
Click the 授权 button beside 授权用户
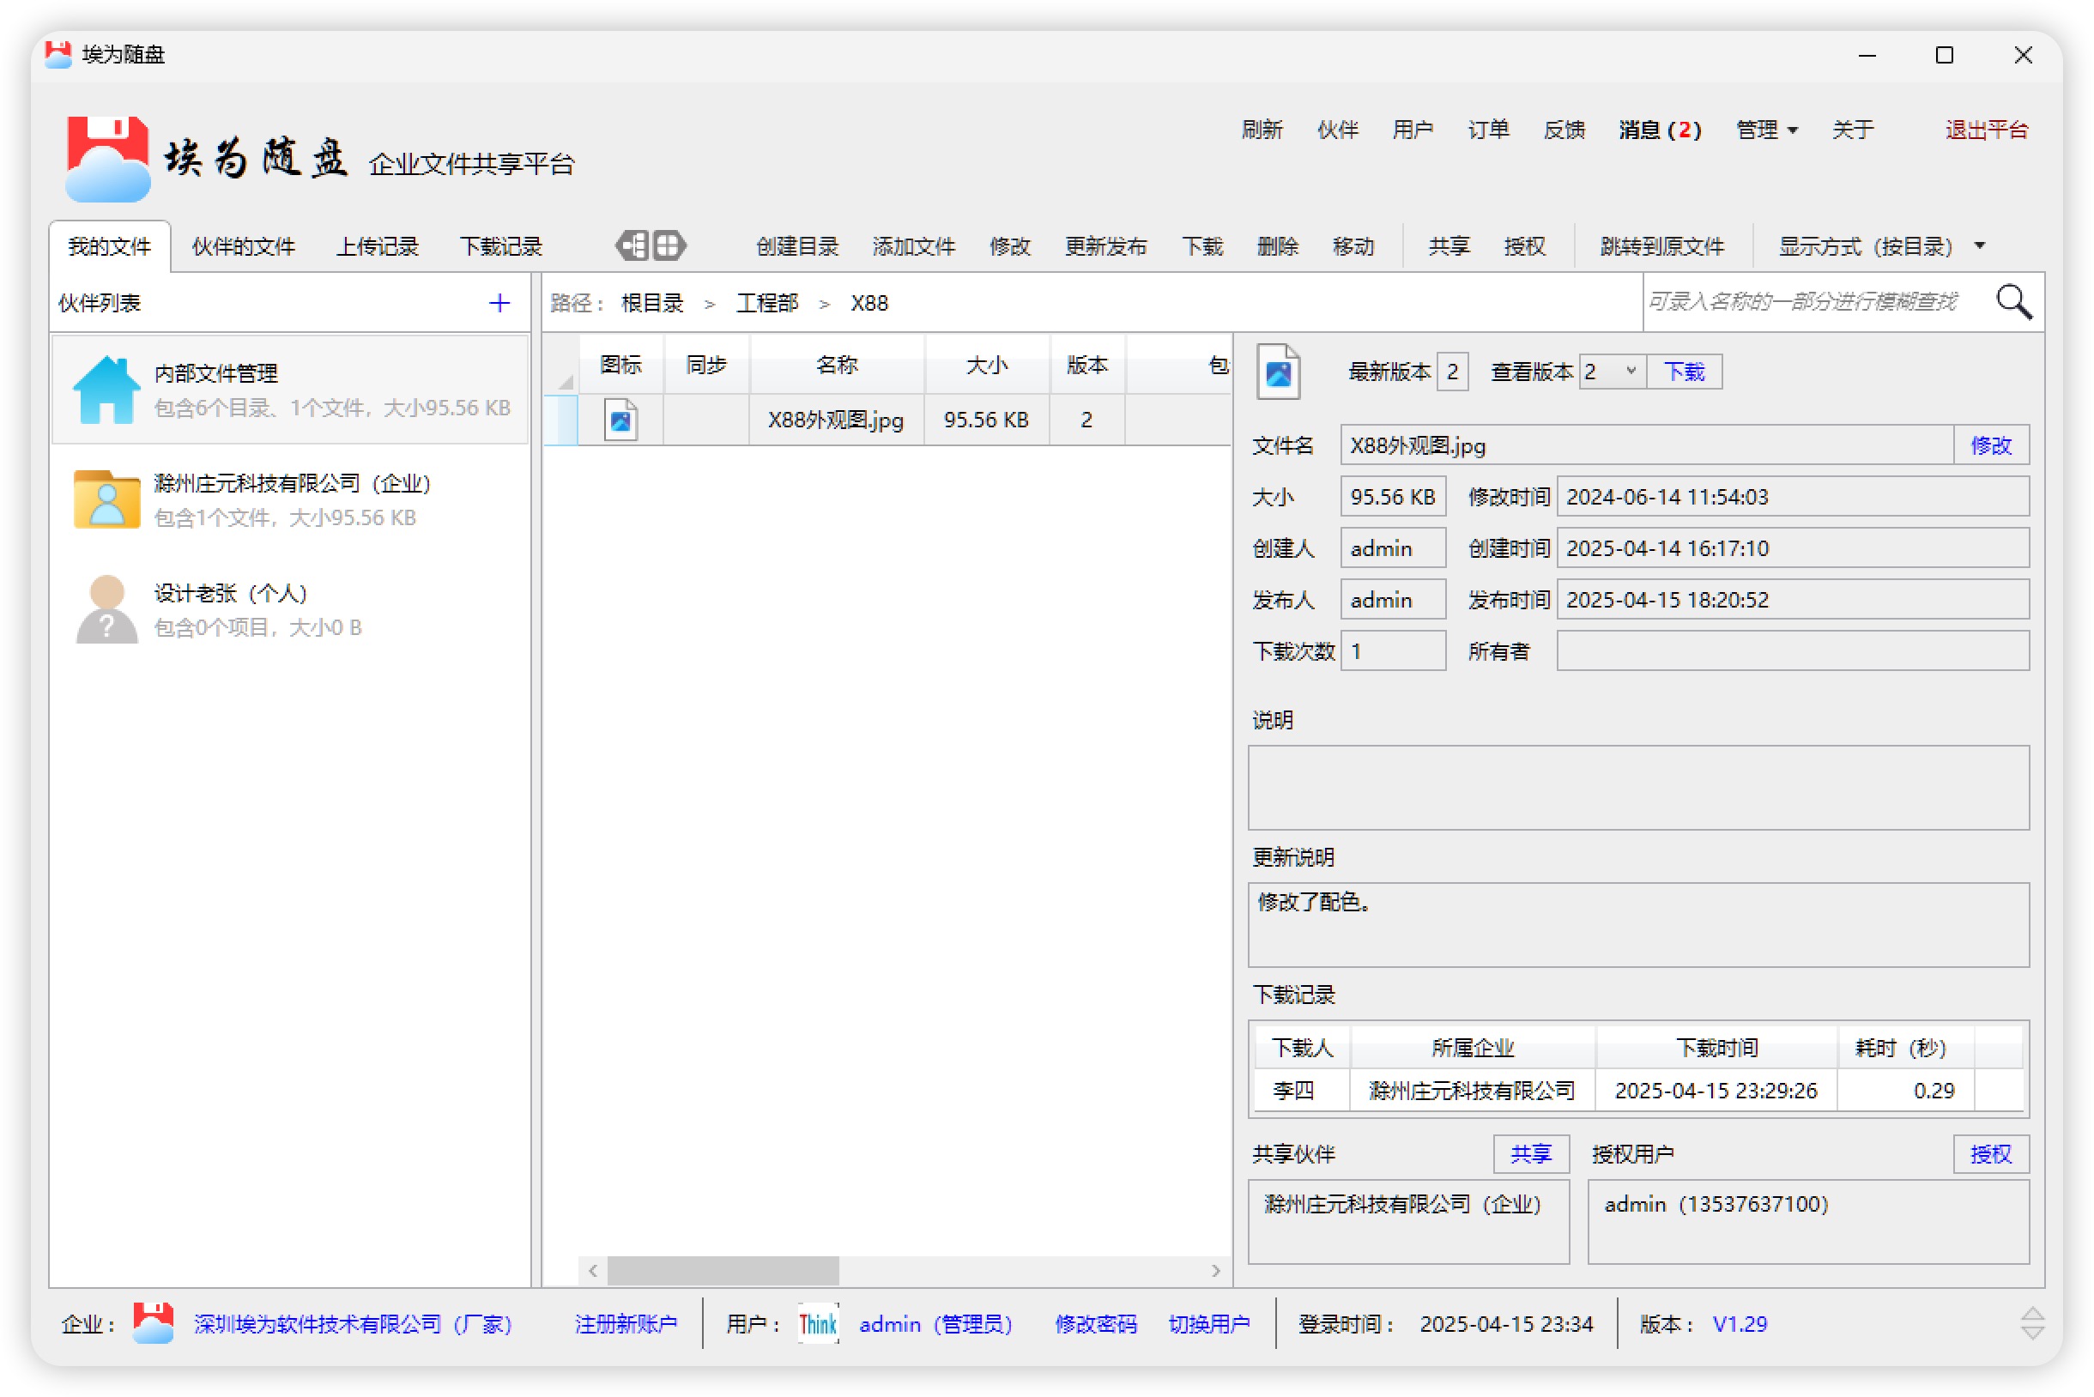pos(1990,1154)
